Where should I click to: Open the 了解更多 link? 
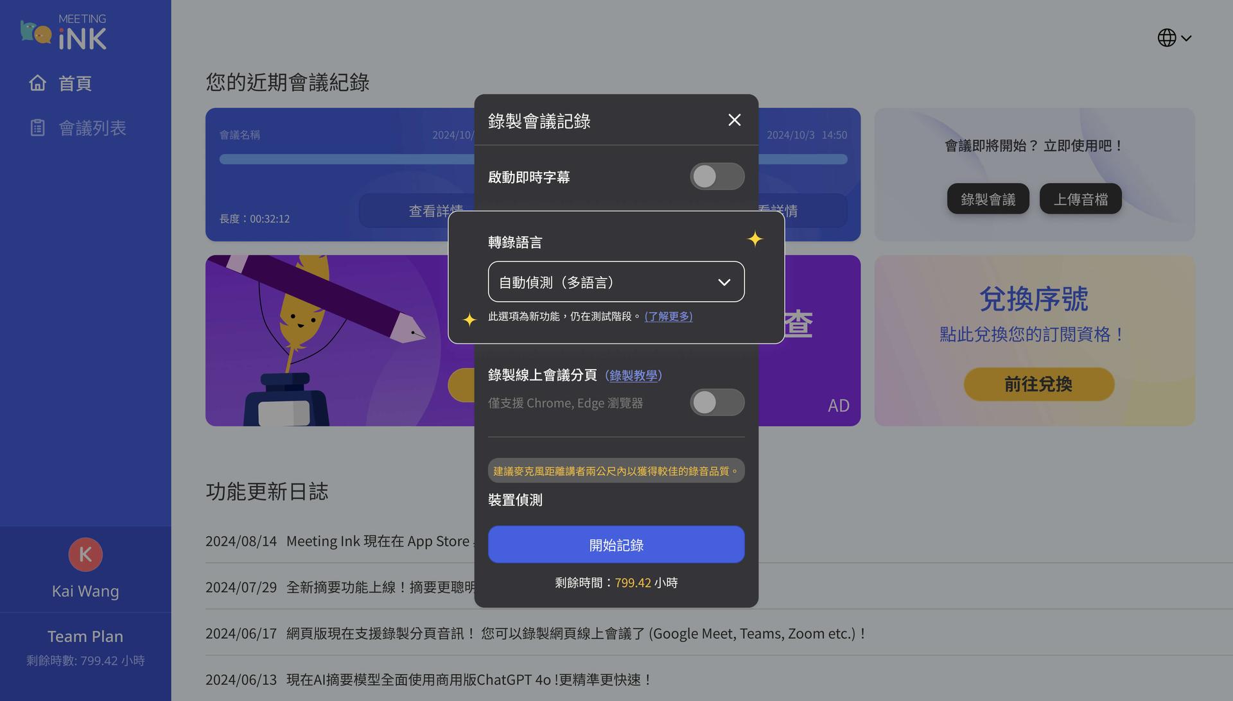click(x=669, y=316)
